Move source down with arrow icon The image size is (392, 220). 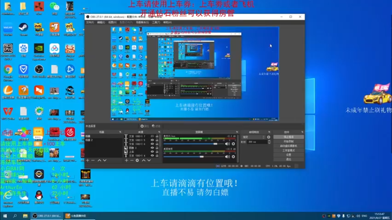coord(149,160)
